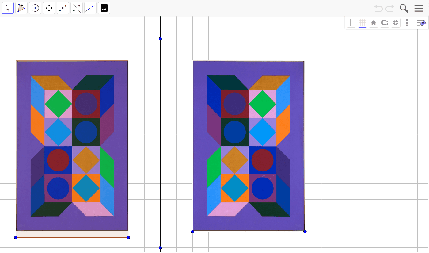The height and width of the screenshot is (253, 429).
Task: Open graphics view settings gear
Action: click(396, 23)
